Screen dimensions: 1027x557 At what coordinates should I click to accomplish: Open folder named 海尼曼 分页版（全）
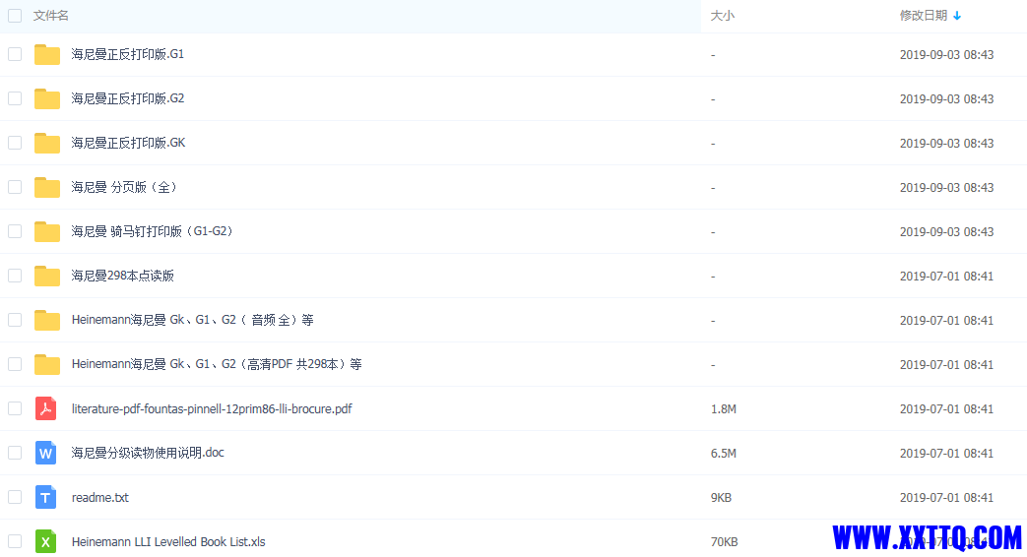click(x=124, y=187)
